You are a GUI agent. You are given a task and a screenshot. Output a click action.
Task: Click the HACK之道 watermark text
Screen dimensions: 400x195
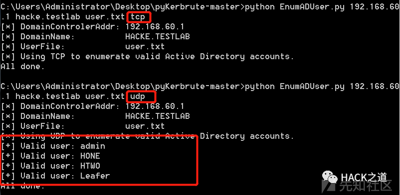364,178
